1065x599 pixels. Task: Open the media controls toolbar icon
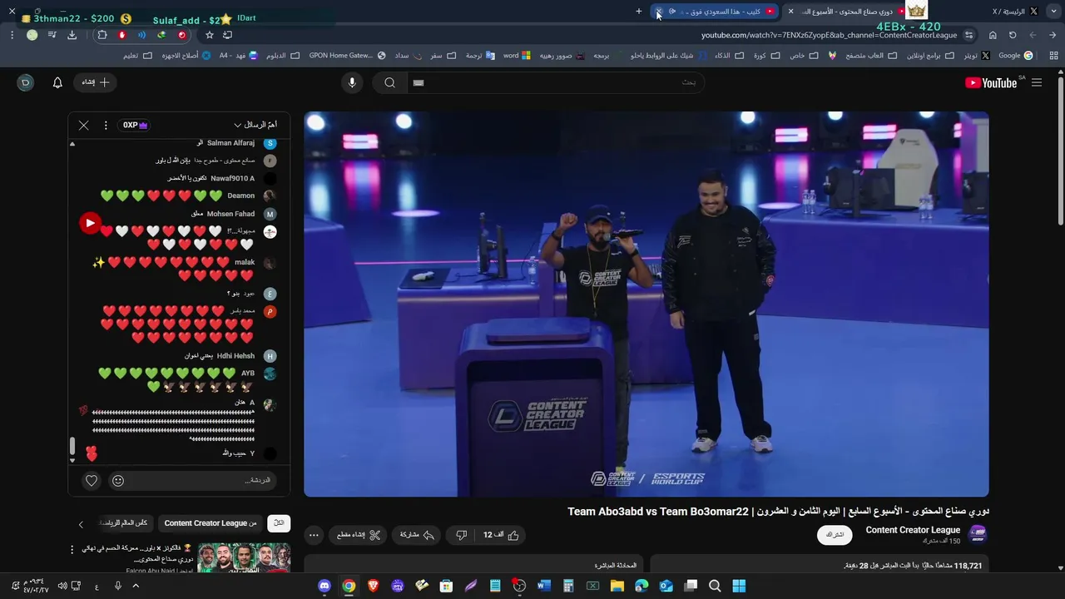pyautogui.click(x=52, y=35)
